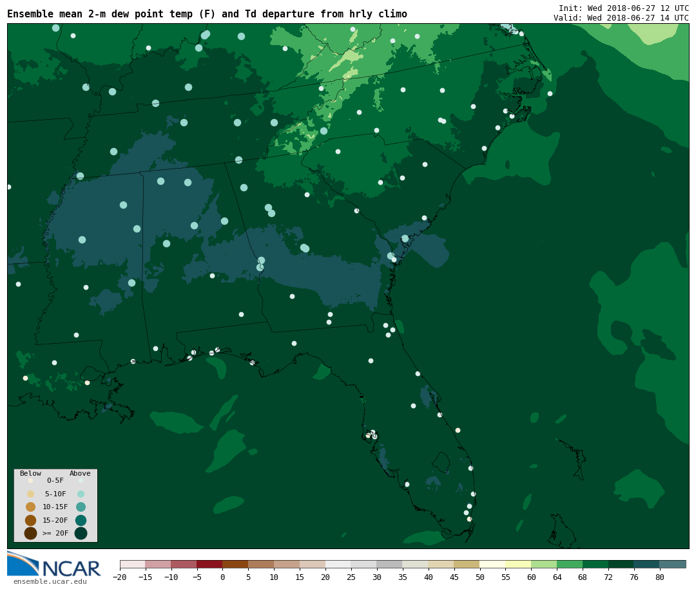Select the '10-15F' legend label

(55, 507)
